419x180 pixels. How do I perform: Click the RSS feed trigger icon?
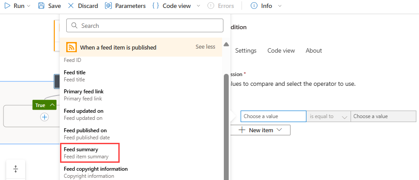[72, 47]
